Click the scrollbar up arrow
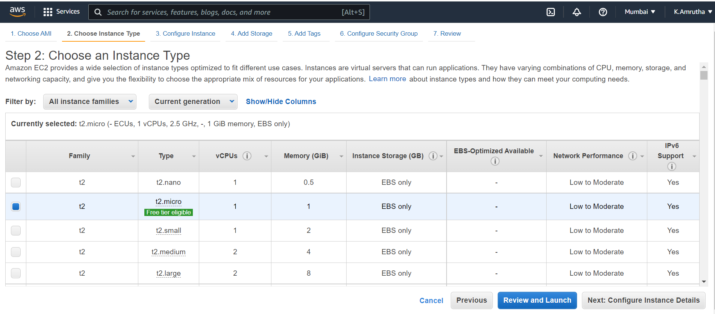715x314 pixels. click(x=704, y=66)
